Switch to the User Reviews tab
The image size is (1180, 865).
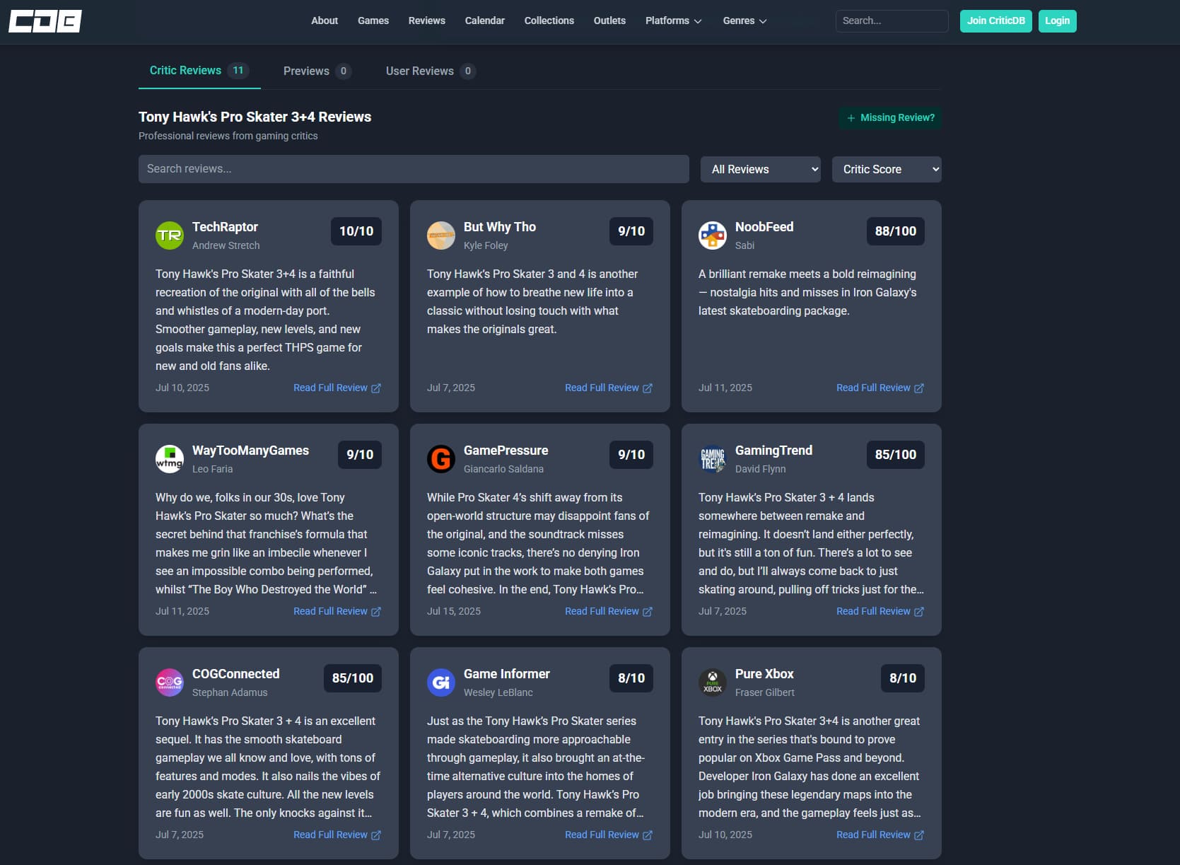point(431,71)
